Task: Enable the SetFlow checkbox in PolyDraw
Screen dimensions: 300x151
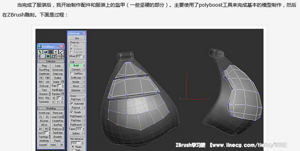Action: coord(72,74)
